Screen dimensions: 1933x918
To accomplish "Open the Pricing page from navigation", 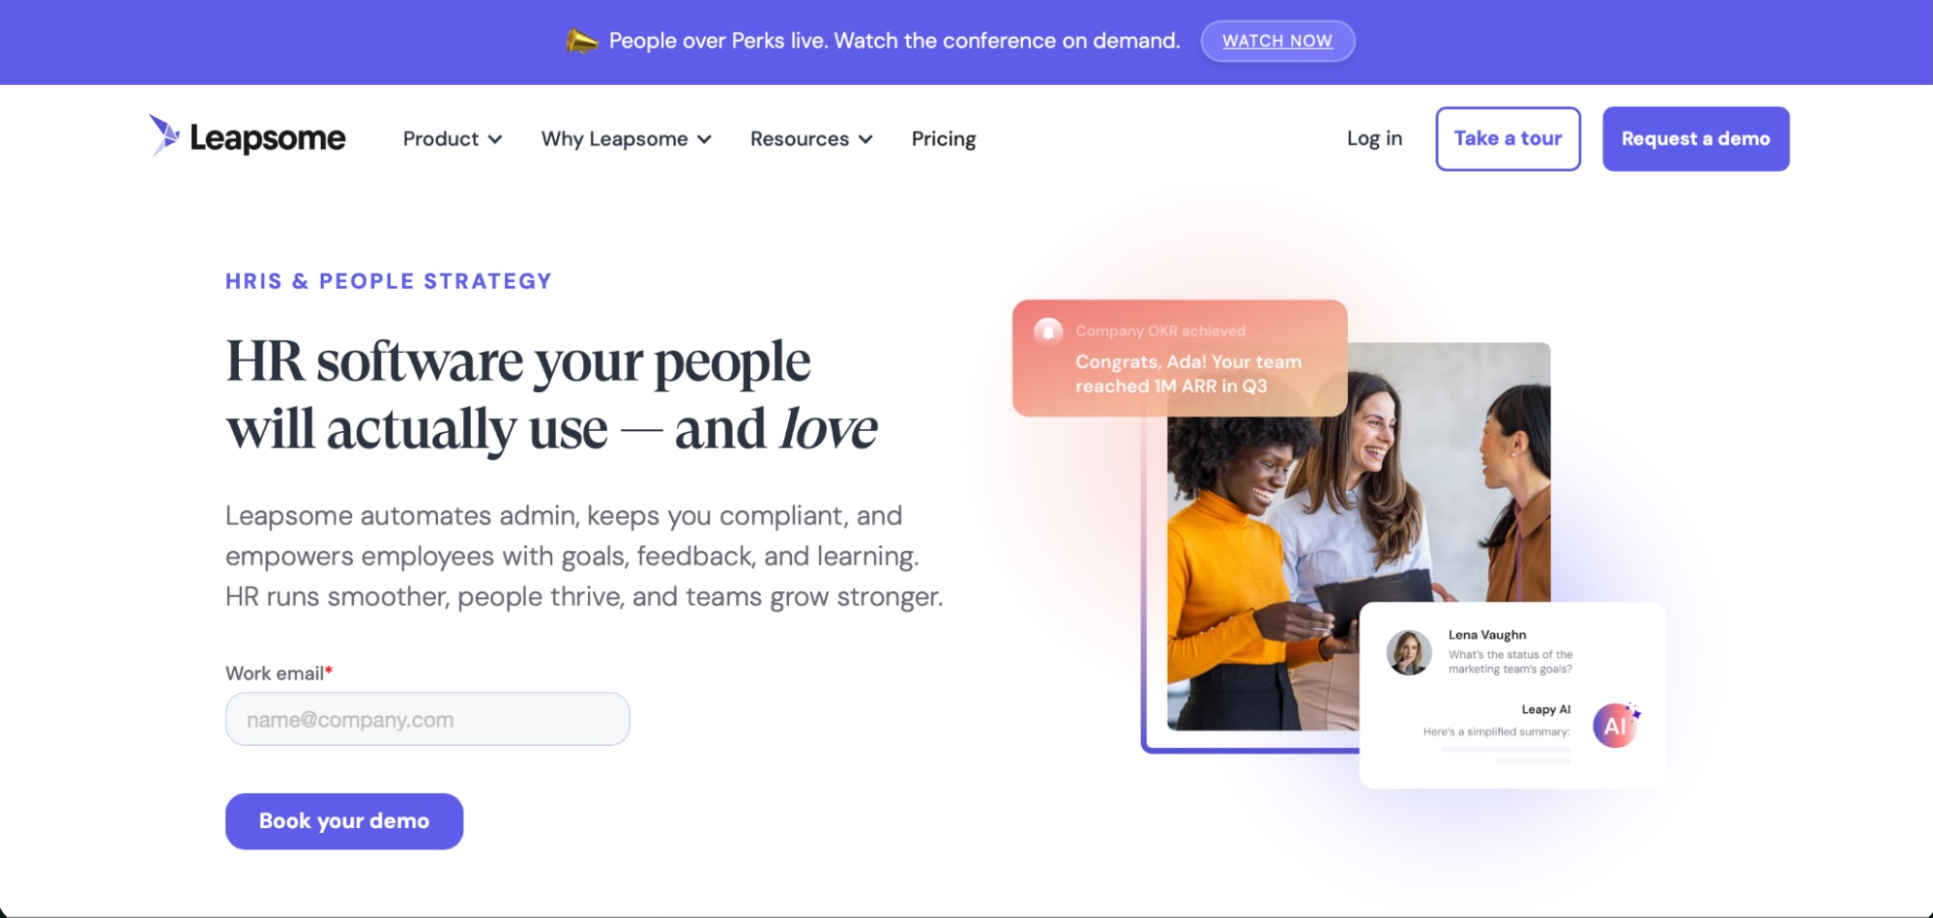I will click(944, 139).
